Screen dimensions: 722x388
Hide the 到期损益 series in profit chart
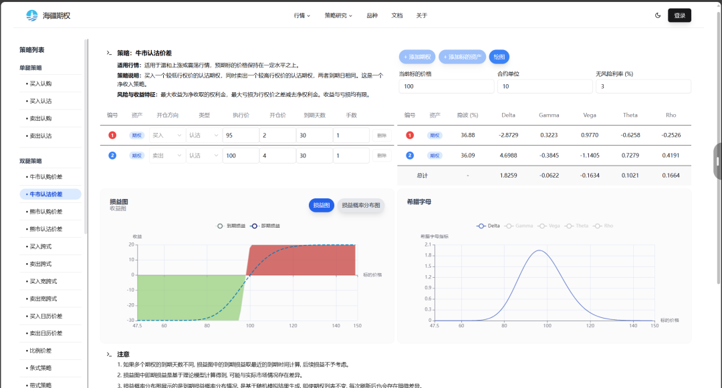point(230,226)
